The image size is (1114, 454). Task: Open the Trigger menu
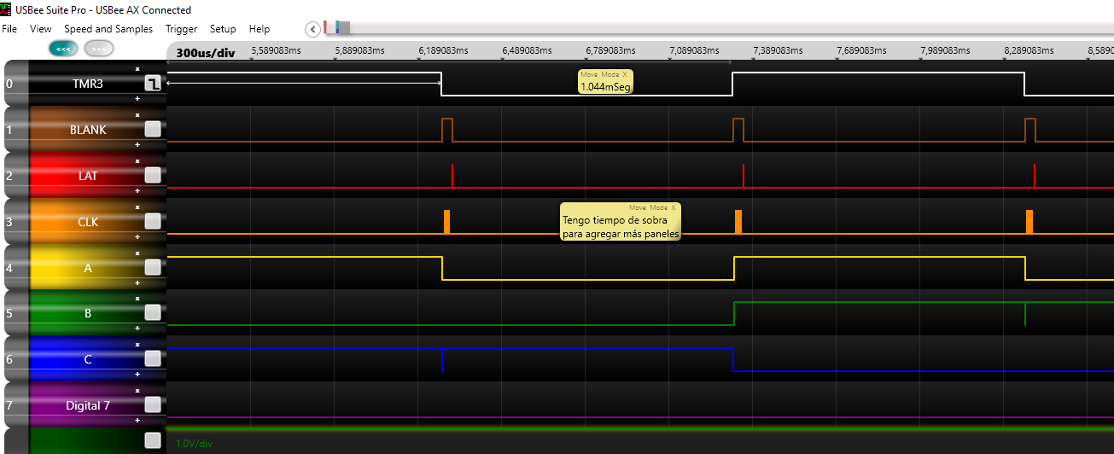click(181, 29)
